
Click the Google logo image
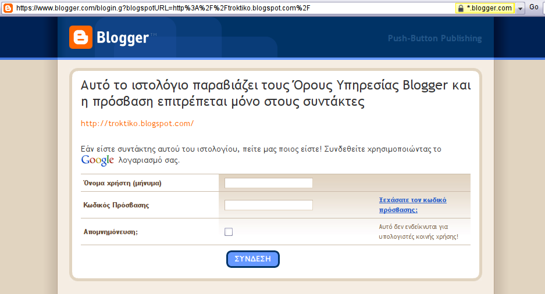[x=97, y=160]
